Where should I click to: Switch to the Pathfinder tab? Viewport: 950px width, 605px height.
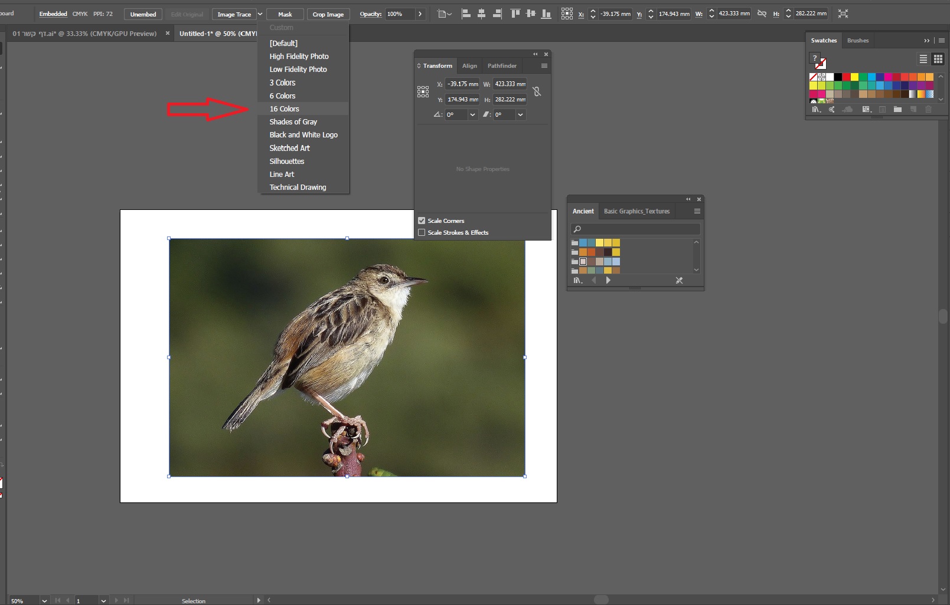pyautogui.click(x=502, y=66)
